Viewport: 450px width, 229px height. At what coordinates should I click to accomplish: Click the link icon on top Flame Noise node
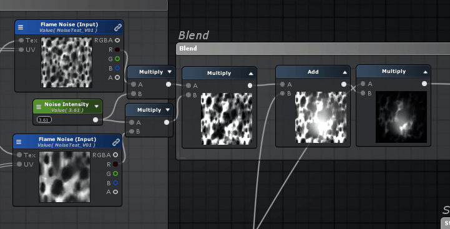(x=118, y=27)
